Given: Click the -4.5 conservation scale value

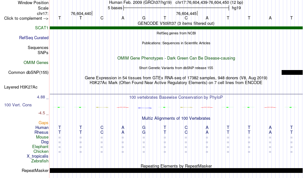Looking at the screenshot, I should tap(41, 113).
